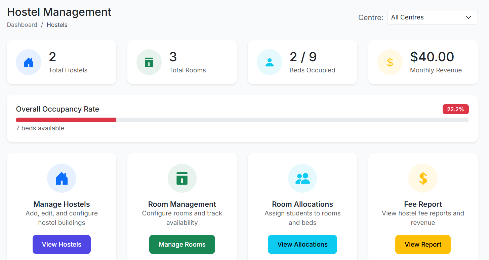Image resolution: width=489 pixels, height=260 pixels.
Task: Open the Dashboard breadcrumb link
Action: [22, 24]
